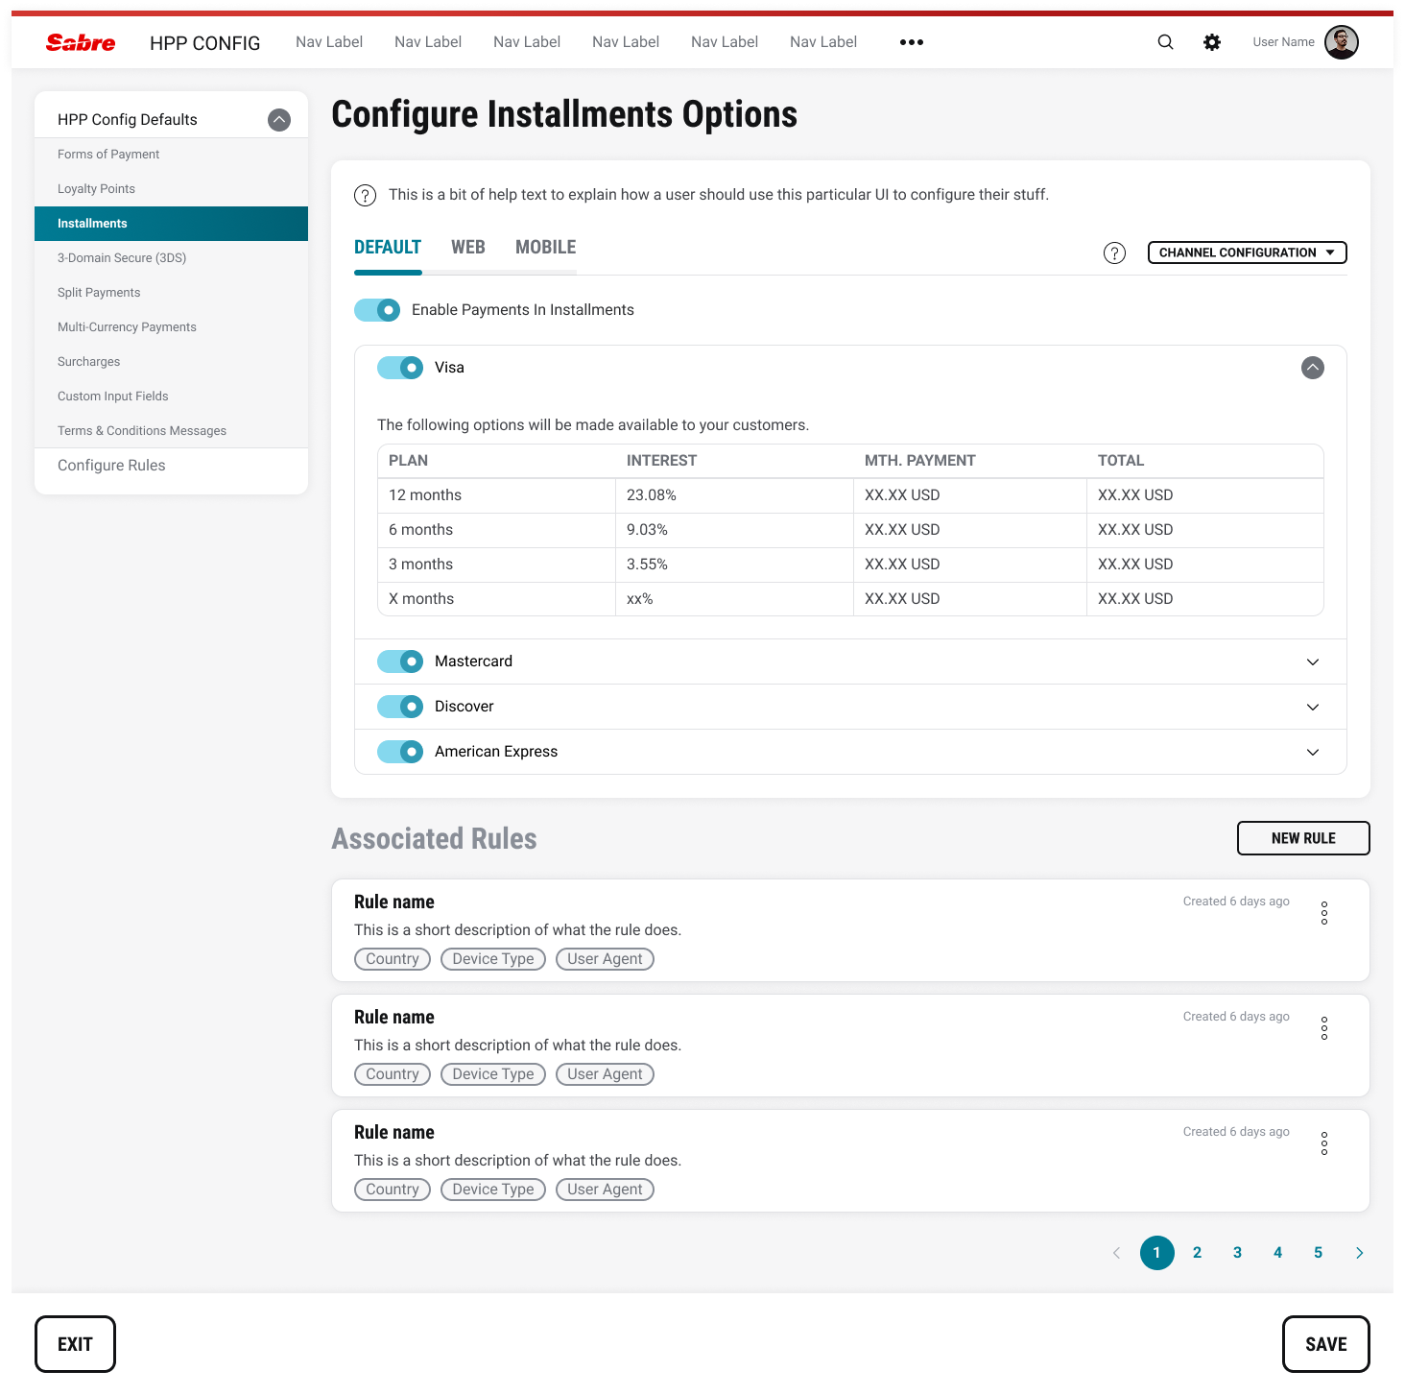Select Installments in sidebar

(x=171, y=224)
